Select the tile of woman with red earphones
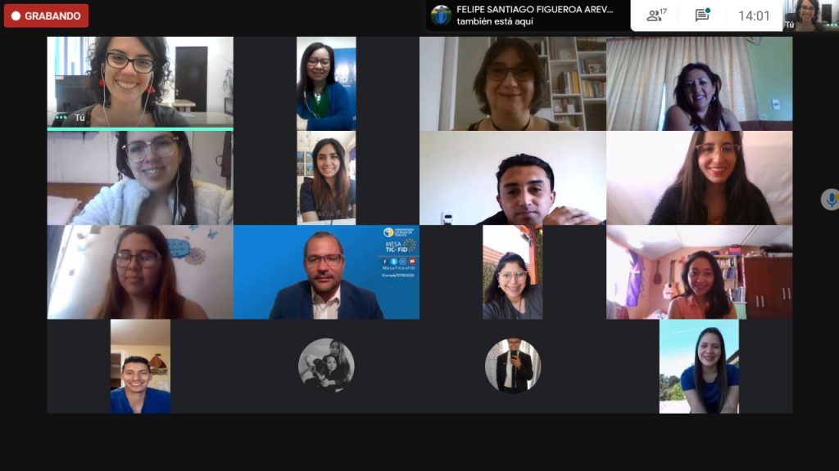Image resolution: width=839 pixels, height=471 pixels. (x=140, y=83)
